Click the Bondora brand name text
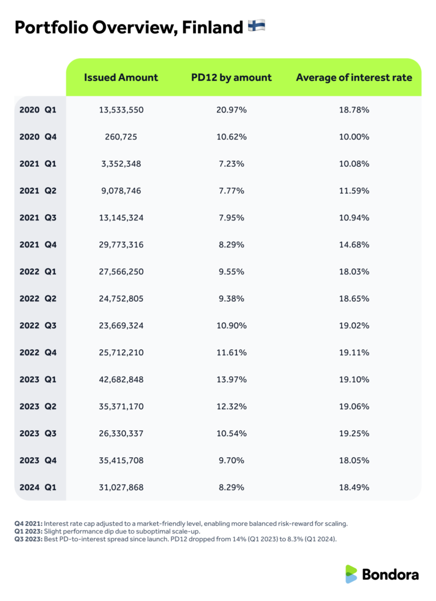The image size is (436, 601). (x=391, y=575)
